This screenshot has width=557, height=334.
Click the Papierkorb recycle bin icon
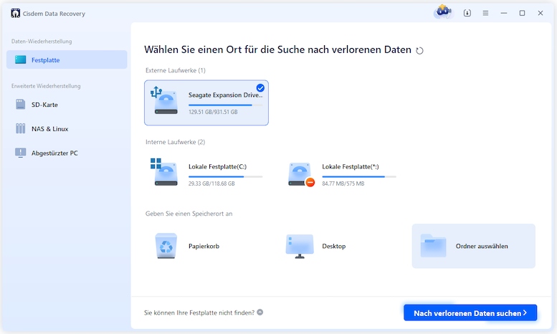coord(166,246)
